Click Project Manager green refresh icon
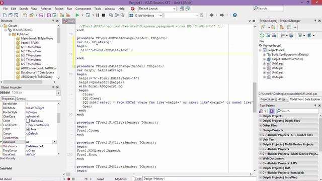Screen dimensions: 322x181 (262, 36)
